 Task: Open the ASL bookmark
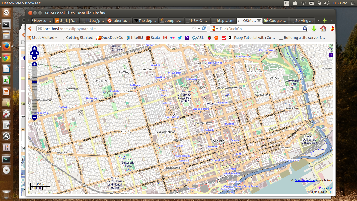click(198, 38)
